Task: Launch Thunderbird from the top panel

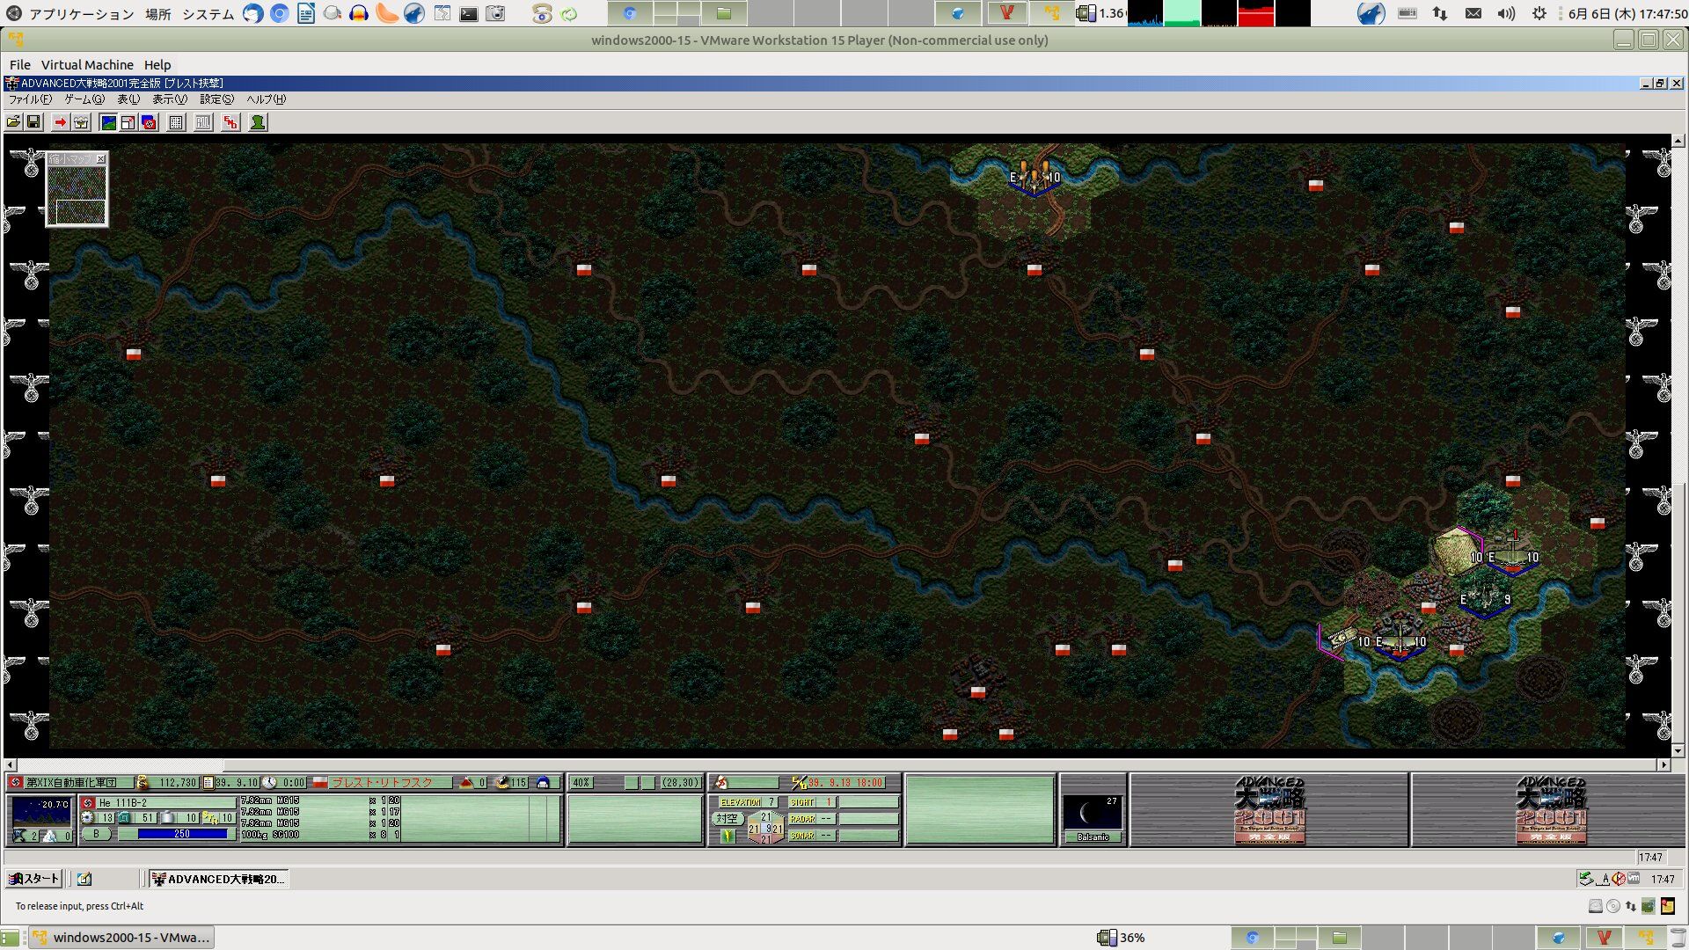Action: coord(253,14)
